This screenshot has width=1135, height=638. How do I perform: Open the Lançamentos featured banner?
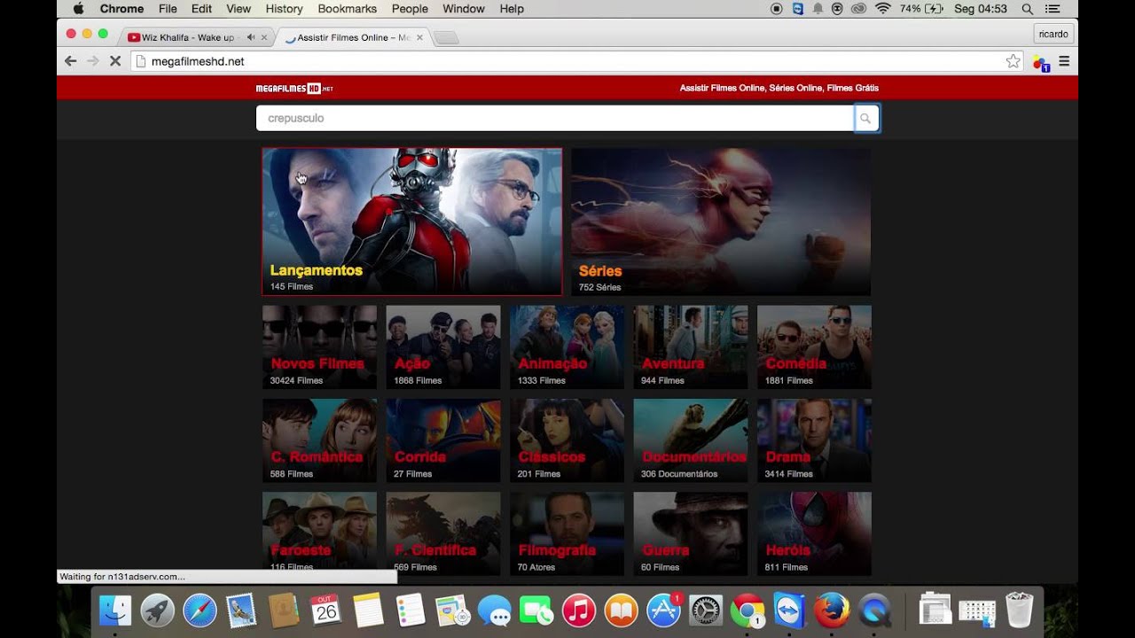411,222
